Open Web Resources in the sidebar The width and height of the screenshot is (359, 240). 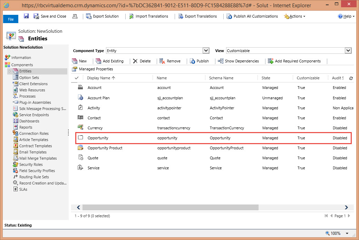pos(32,90)
